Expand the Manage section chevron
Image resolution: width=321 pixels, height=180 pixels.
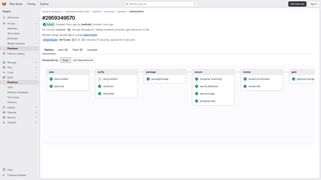tap(36, 62)
